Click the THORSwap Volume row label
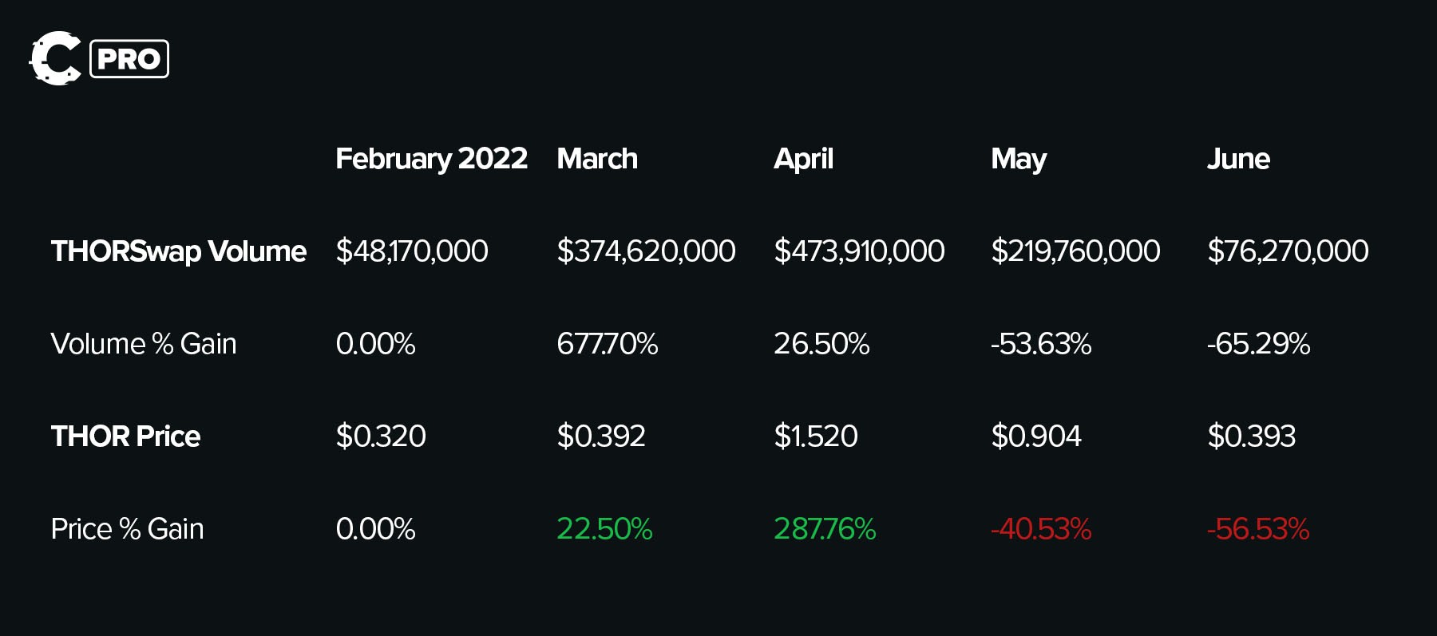Viewport: 1437px width, 636px height. pos(178,251)
